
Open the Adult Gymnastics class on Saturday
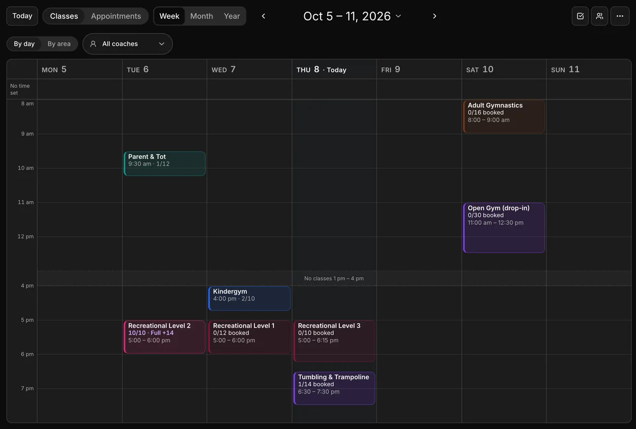[504, 117]
